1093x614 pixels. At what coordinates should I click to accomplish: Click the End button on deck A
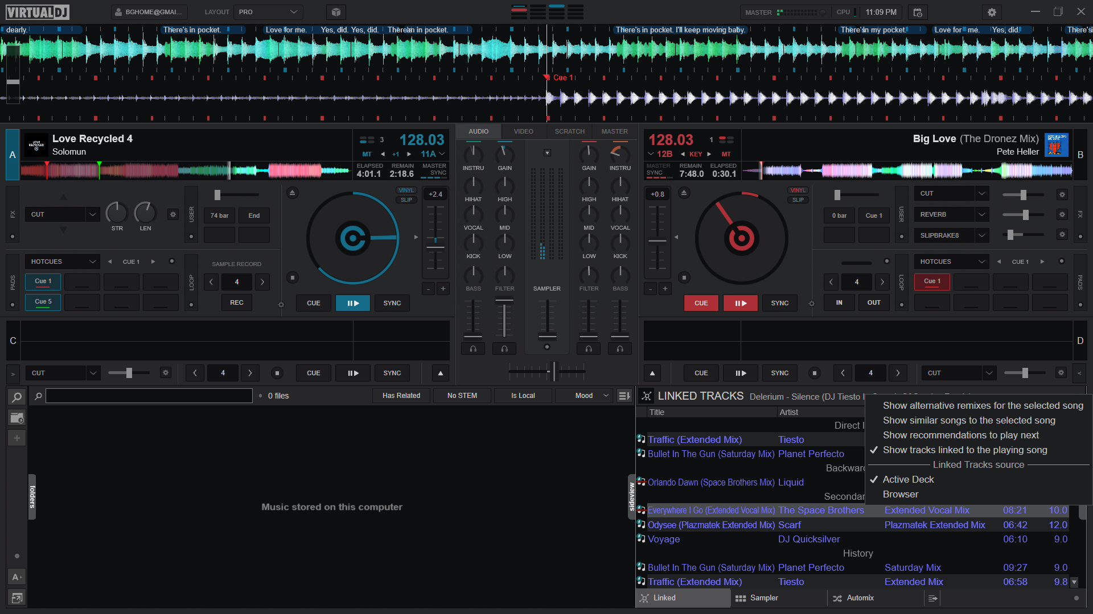(254, 215)
